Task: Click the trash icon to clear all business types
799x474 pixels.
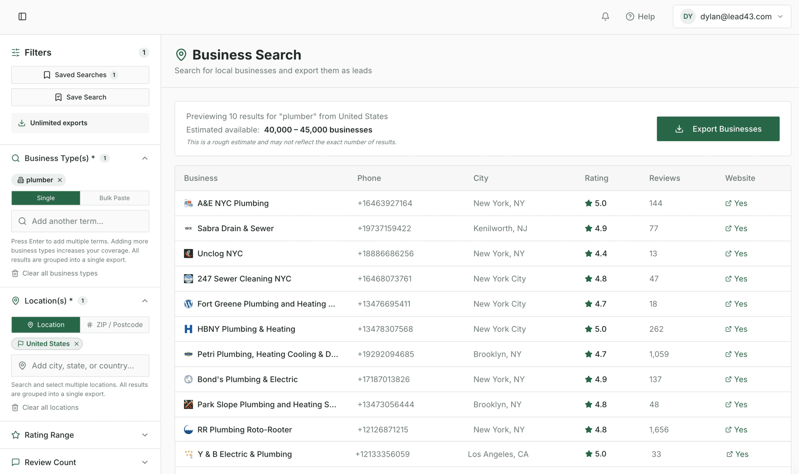Action: click(15, 273)
